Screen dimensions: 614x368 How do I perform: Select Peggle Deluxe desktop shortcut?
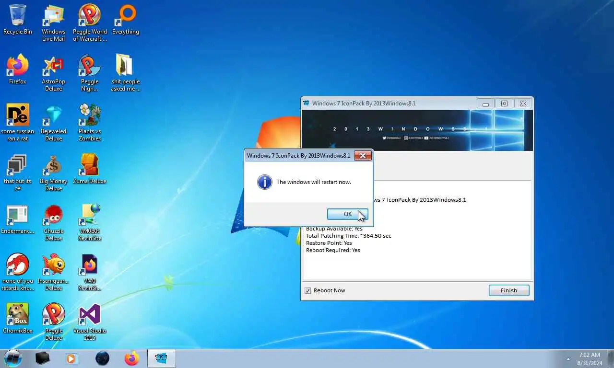click(53, 322)
